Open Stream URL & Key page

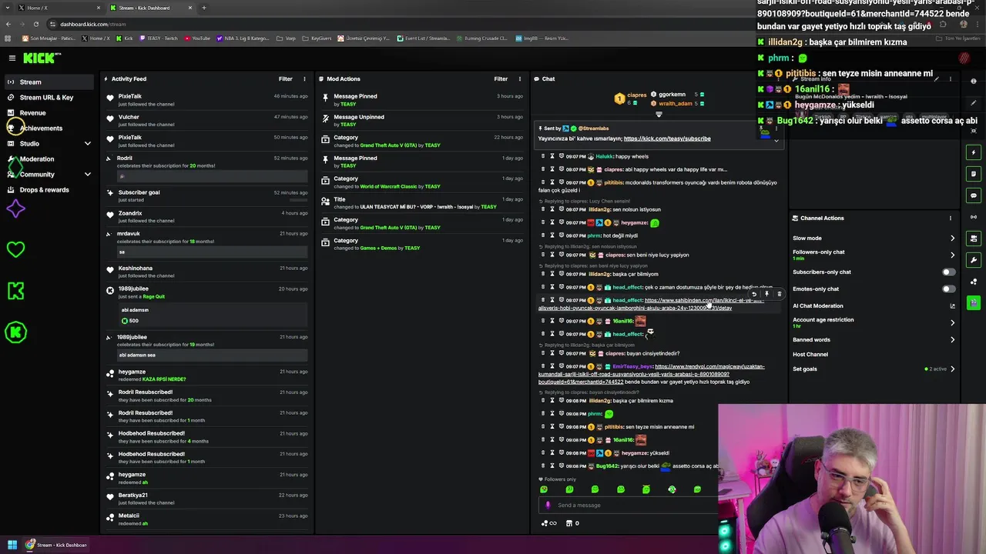pyautogui.click(x=46, y=97)
